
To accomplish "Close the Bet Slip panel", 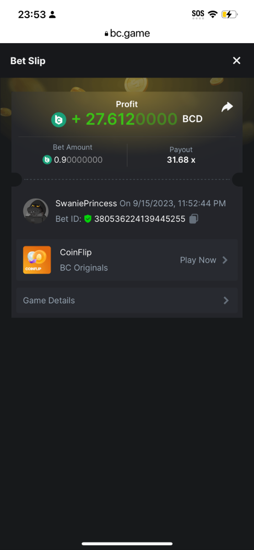I will click(x=237, y=60).
